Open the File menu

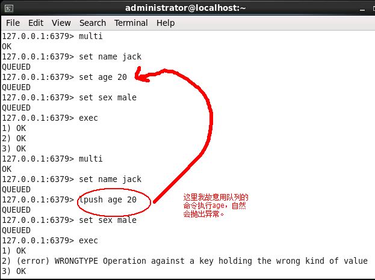13,23
